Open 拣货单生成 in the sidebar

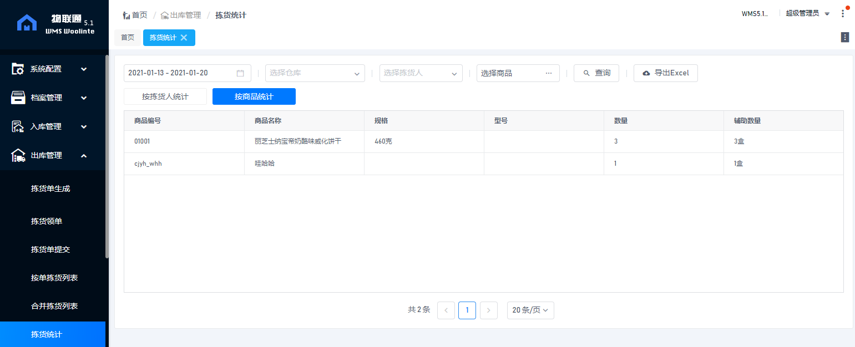tap(50, 188)
